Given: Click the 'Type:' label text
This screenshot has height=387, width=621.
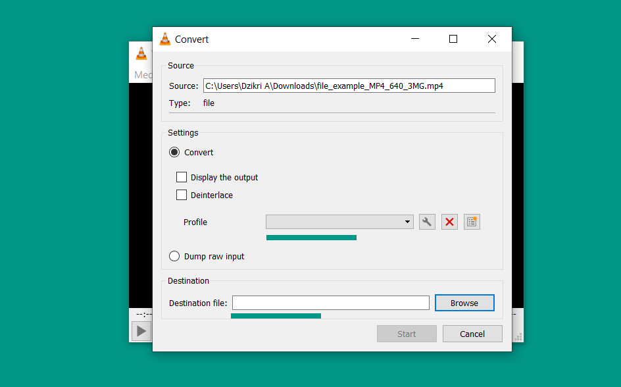Looking at the screenshot, I should [x=180, y=103].
